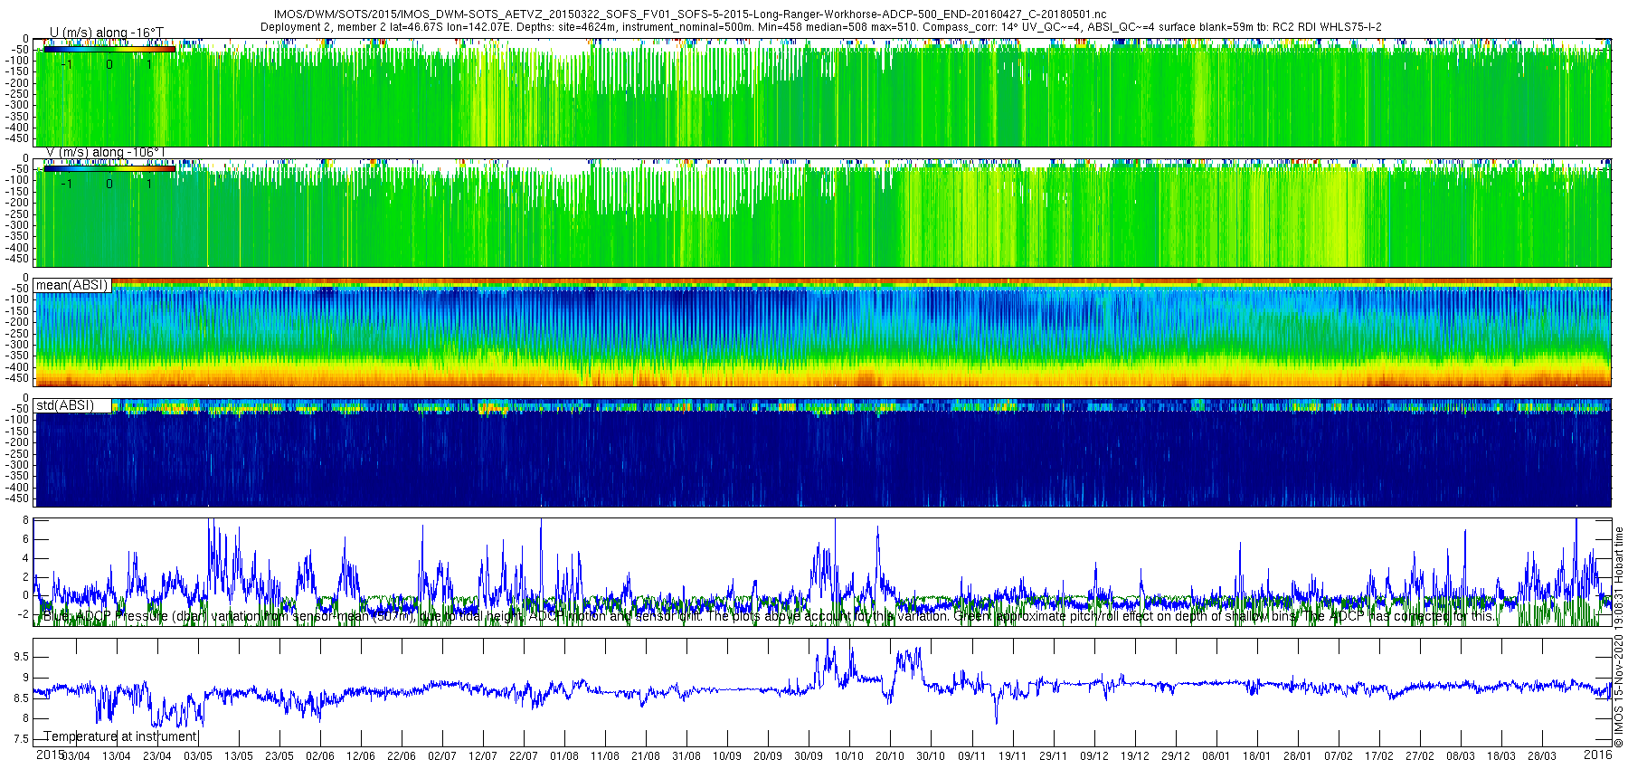Click the '6' tick on the pressure variation axis
Viewport: 1628px width, 769px height.
26,539
